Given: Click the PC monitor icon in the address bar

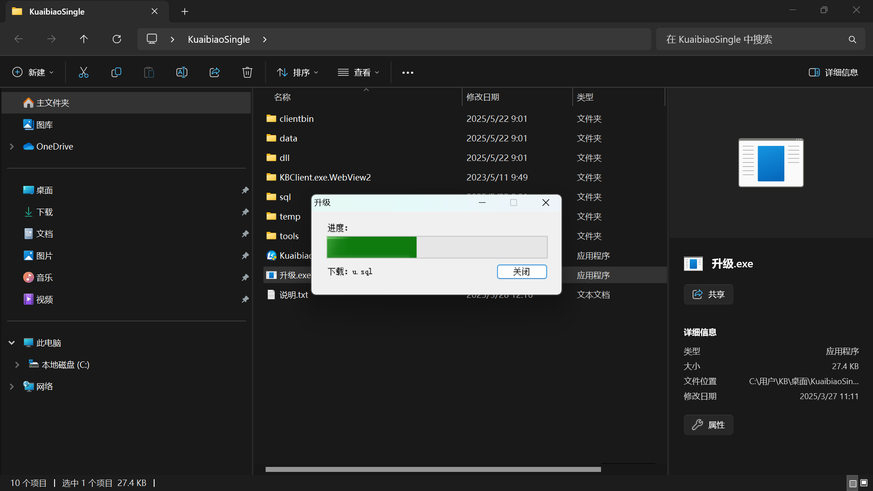Looking at the screenshot, I should (x=152, y=39).
